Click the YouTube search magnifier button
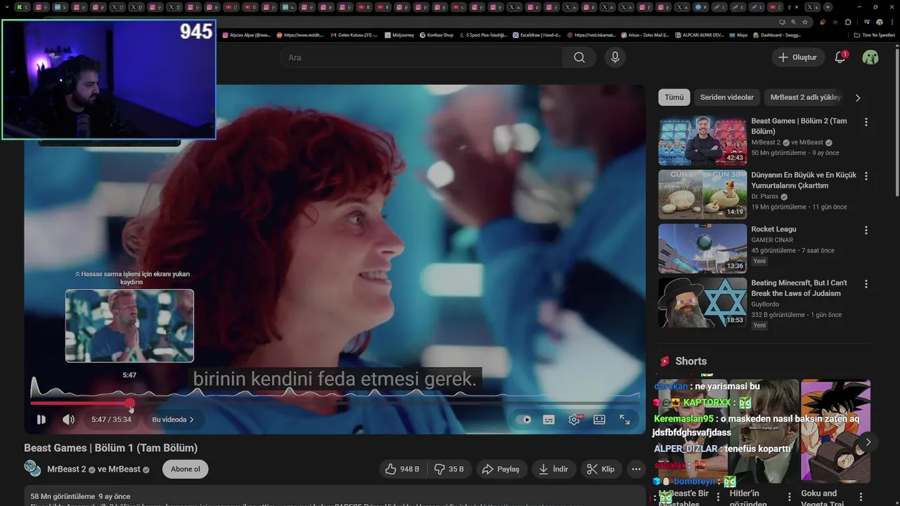 point(579,58)
